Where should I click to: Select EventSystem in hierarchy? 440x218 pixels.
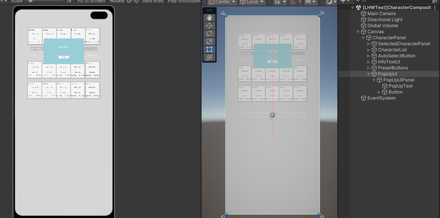coord(382,98)
